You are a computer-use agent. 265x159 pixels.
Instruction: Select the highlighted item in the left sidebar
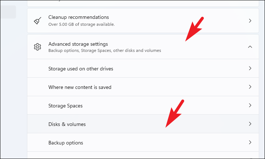tap(8, 12)
